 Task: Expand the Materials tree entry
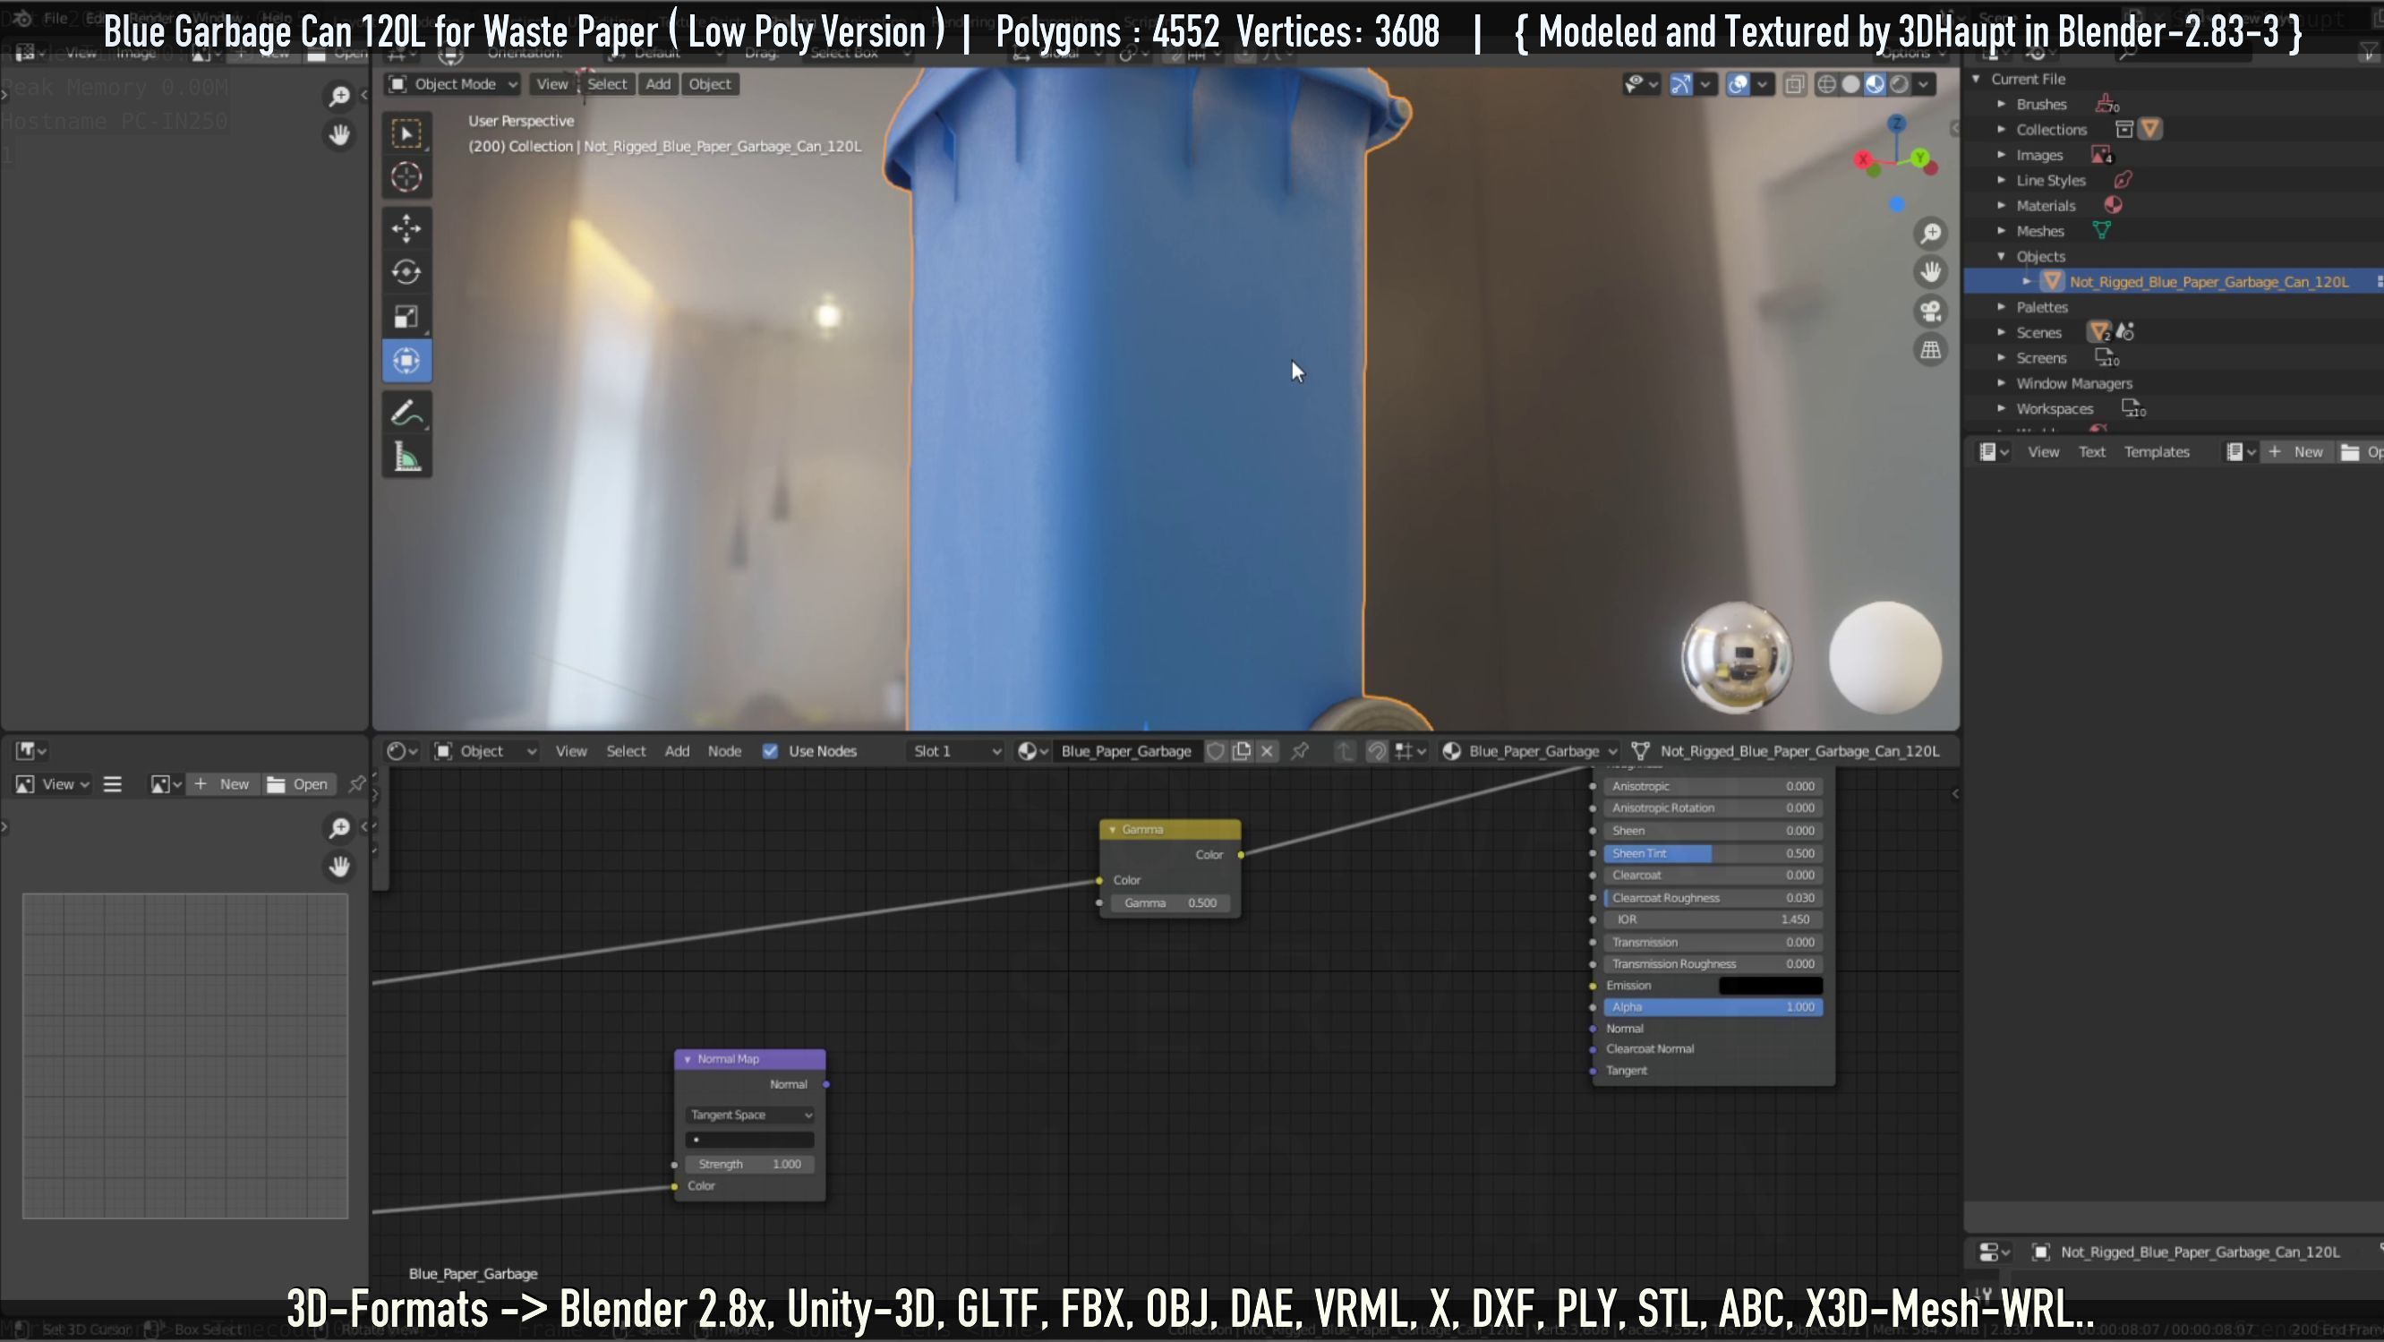click(2002, 206)
